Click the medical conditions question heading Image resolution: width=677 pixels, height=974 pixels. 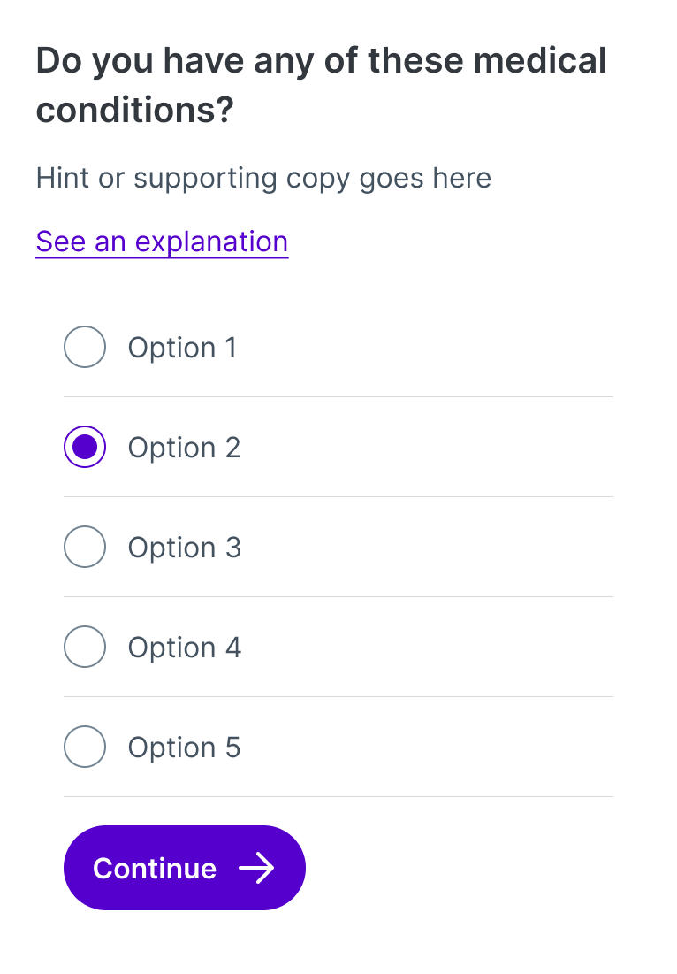click(x=320, y=85)
